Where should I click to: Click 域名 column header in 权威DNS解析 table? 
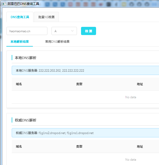pyautogui.click(x=19, y=147)
